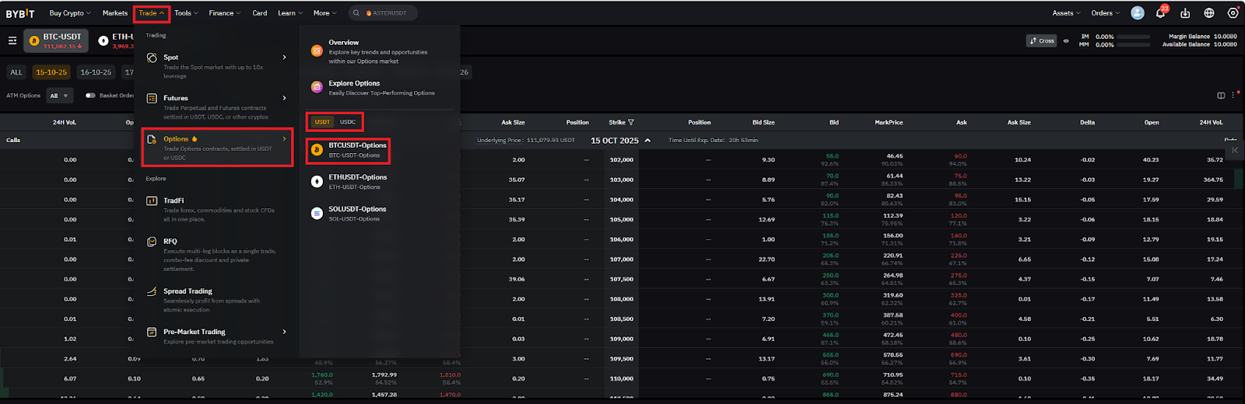Image resolution: width=1245 pixels, height=404 pixels.
Task: Click the BTC-USDT coin icon
Action: (x=34, y=41)
